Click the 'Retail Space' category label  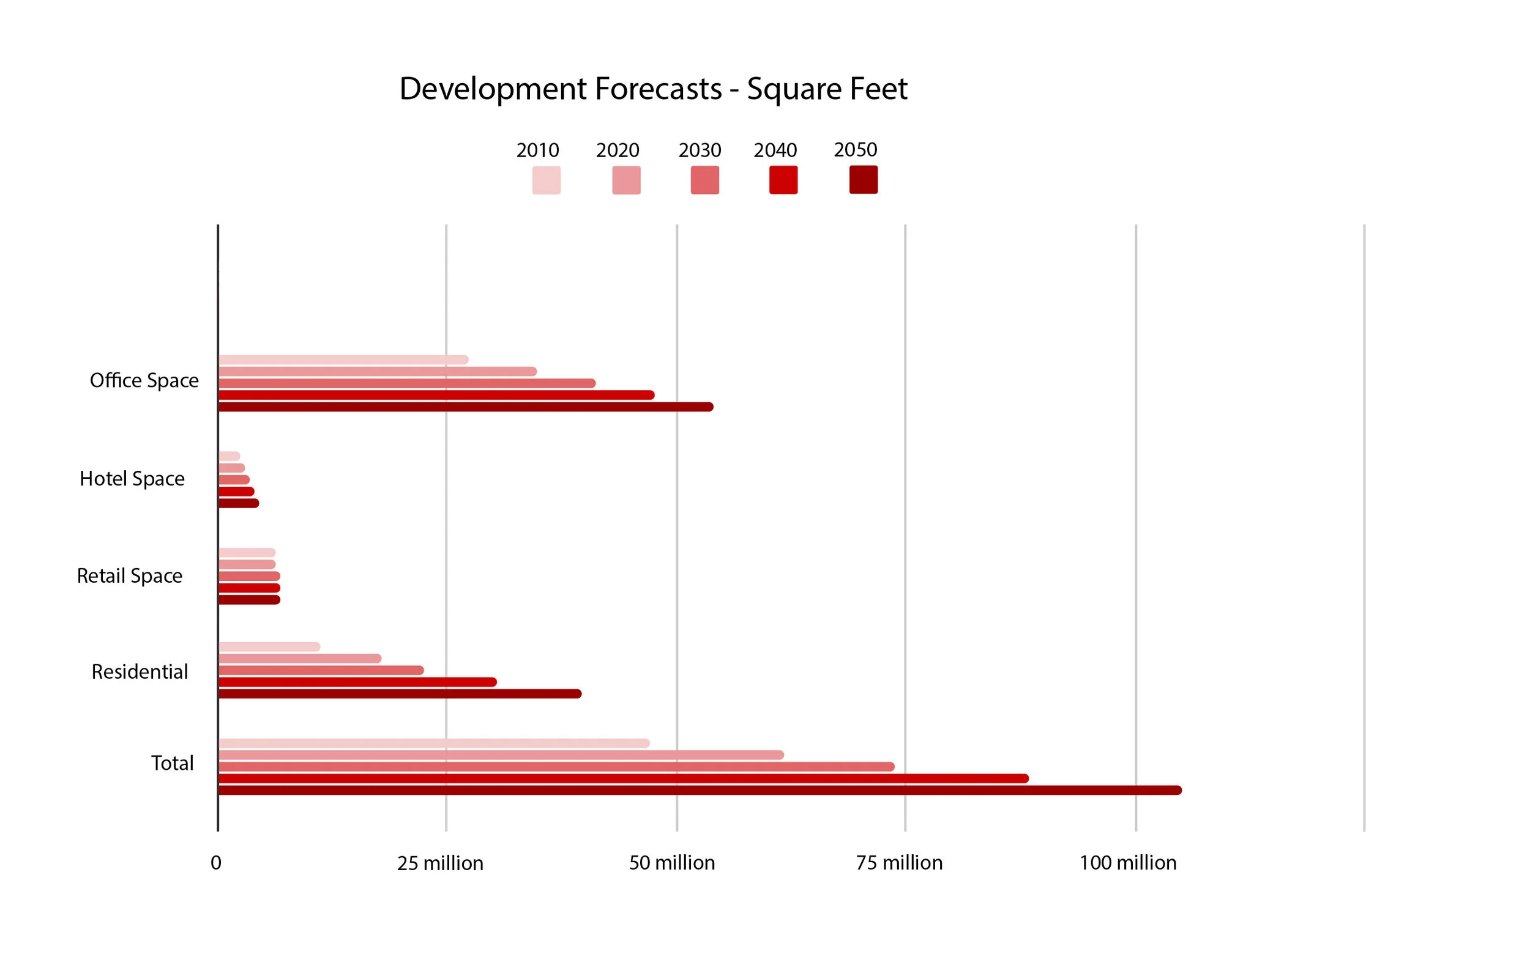(129, 576)
